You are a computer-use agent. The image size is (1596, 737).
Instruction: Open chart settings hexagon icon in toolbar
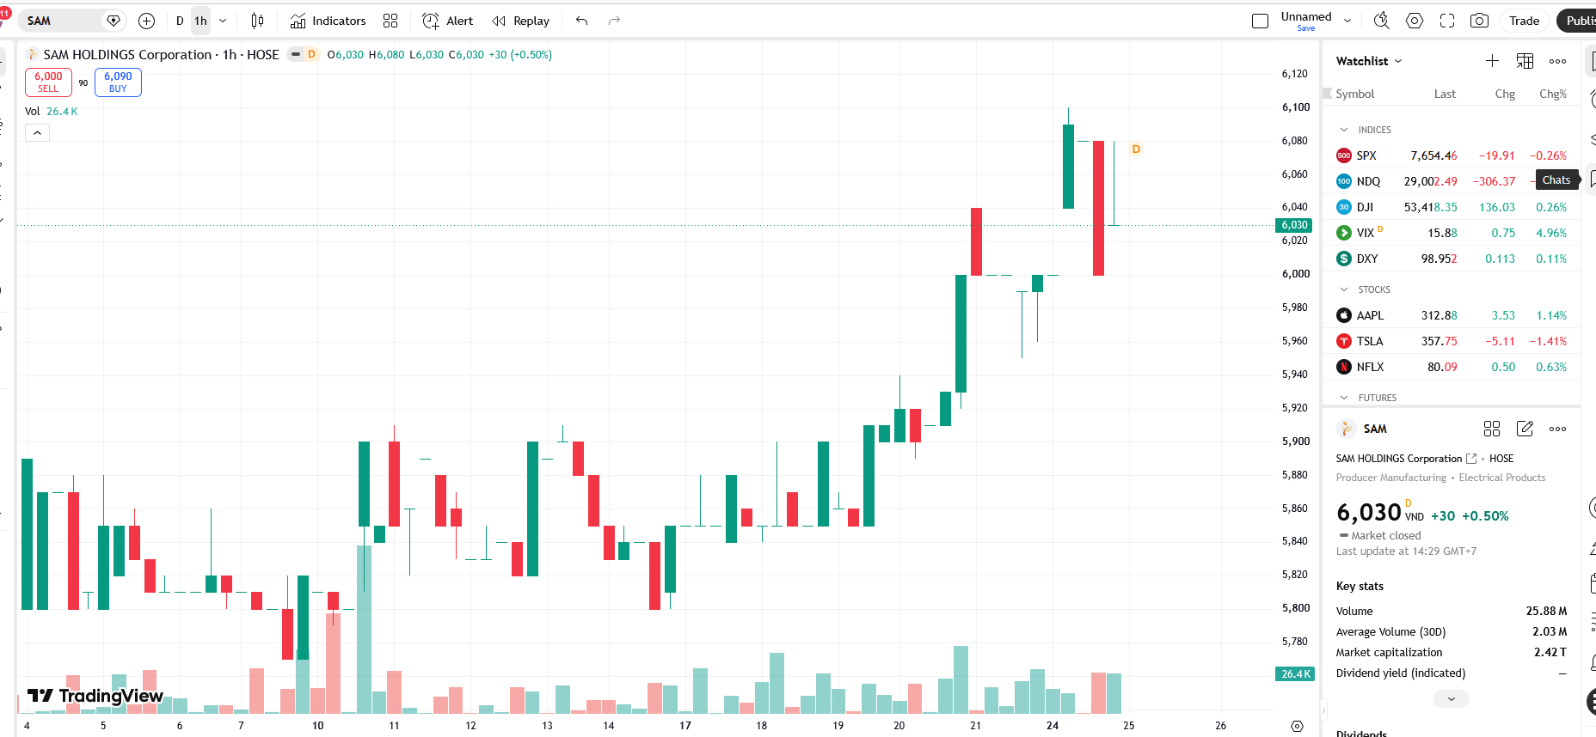(x=1415, y=21)
